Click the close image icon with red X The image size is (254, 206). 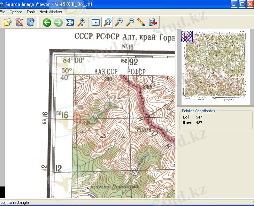[19, 23]
